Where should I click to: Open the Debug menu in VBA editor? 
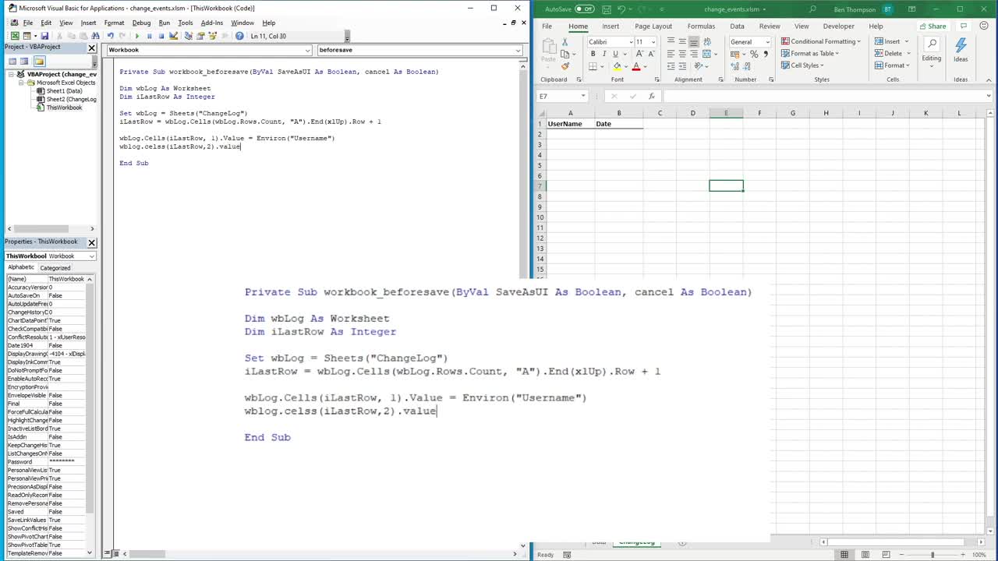point(141,23)
